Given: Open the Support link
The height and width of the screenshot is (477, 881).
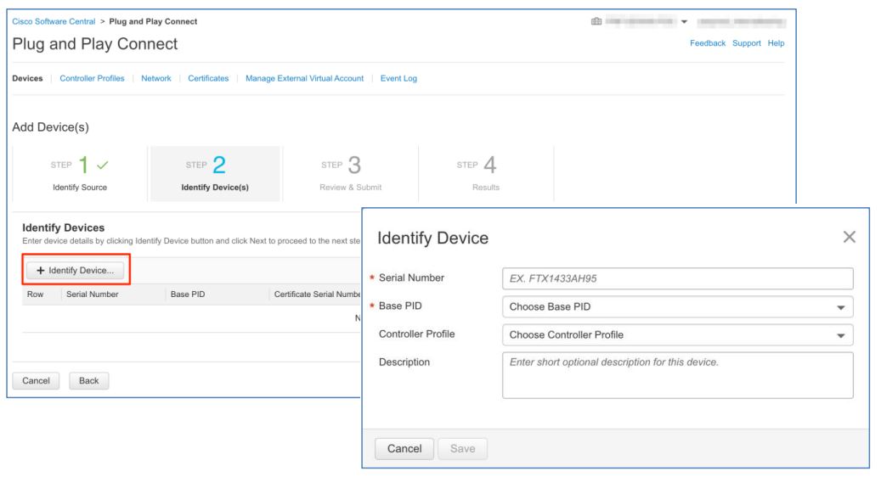Looking at the screenshot, I should [x=747, y=43].
